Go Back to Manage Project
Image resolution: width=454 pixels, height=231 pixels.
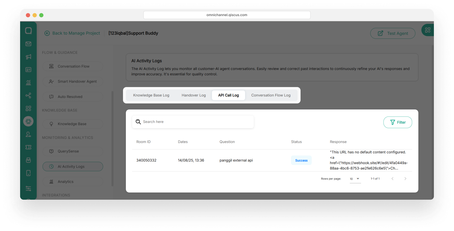72,33
